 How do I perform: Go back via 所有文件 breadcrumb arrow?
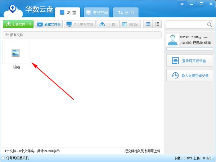pos(7,35)
